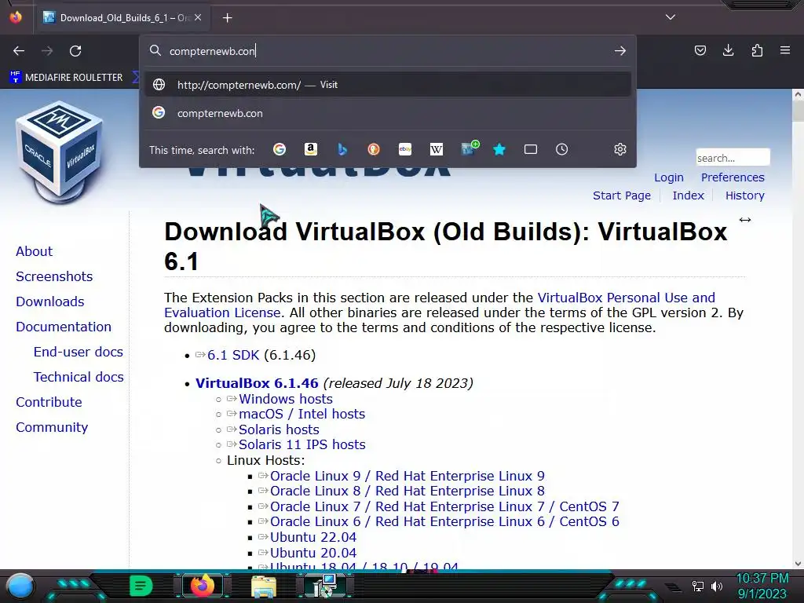Open the VirtualBox 6.1.46 link
This screenshot has width=804, height=603.
point(257,383)
